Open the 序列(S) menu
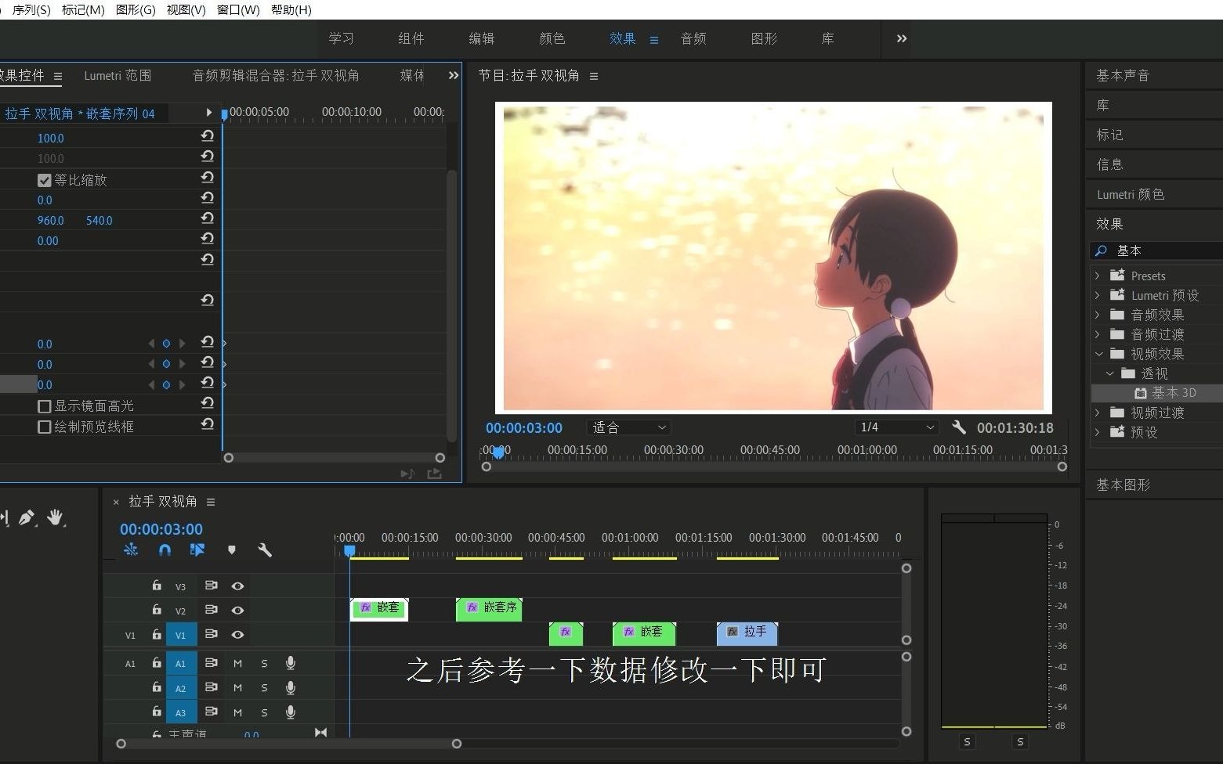 pos(31,9)
